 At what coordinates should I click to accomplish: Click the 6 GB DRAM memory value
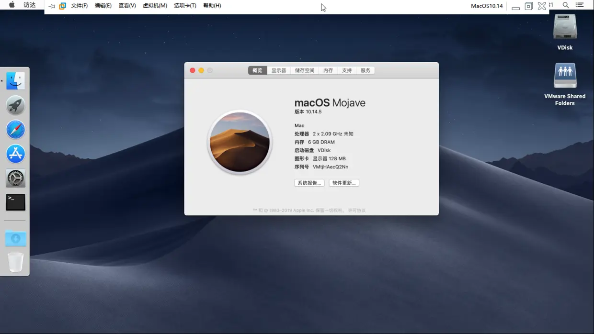(x=321, y=142)
